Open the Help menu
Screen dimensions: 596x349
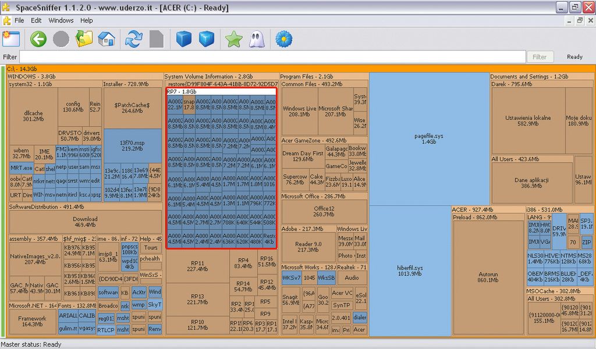coord(87,20)
